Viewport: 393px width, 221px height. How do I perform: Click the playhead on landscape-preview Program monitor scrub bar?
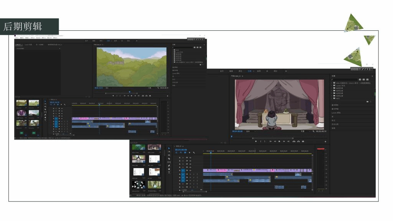coord(130,92)
